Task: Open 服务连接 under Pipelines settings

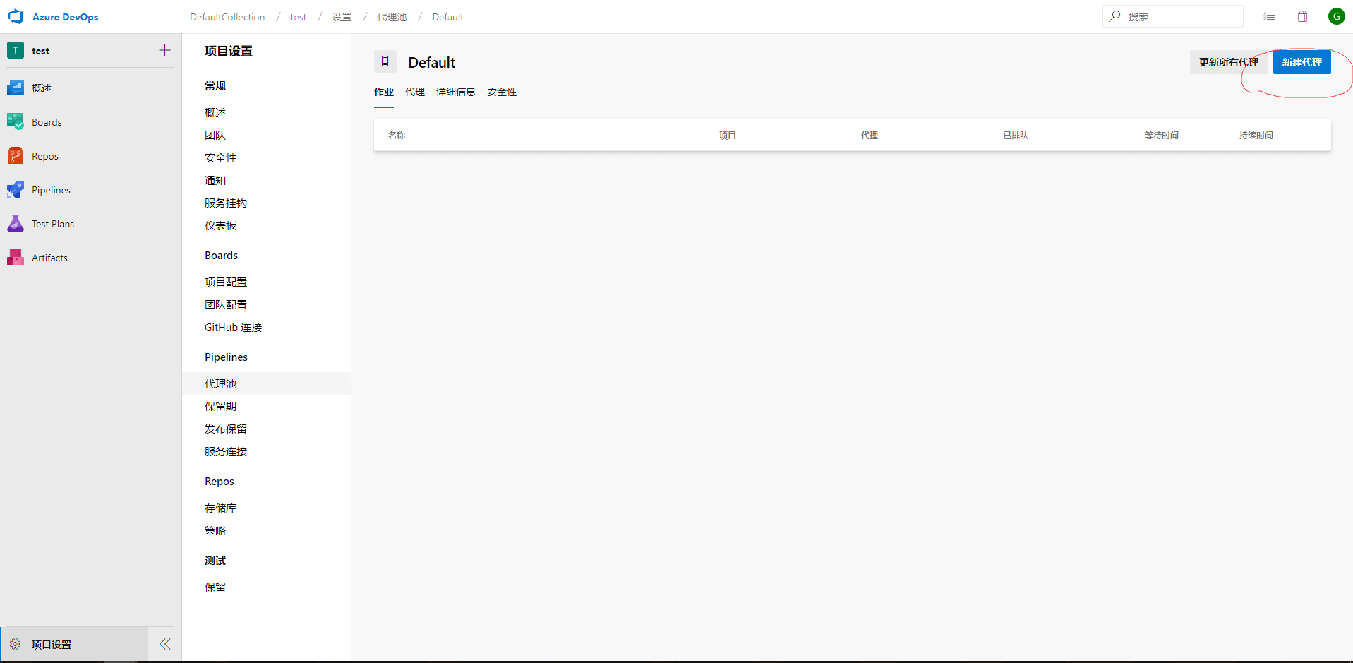Action: (226, 452)
